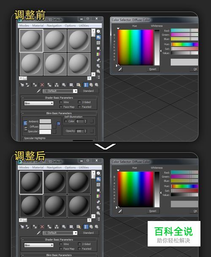Open Blinn shader dropdown in 调整后 editor
This screenshot has width=211, height=257.
[x=52, y=245]
